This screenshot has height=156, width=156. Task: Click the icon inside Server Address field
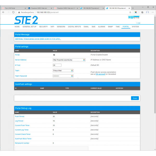(84, 60)
